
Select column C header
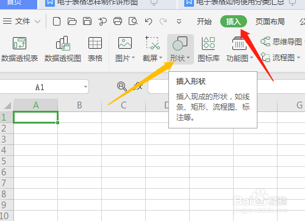[x=123, y=105]
